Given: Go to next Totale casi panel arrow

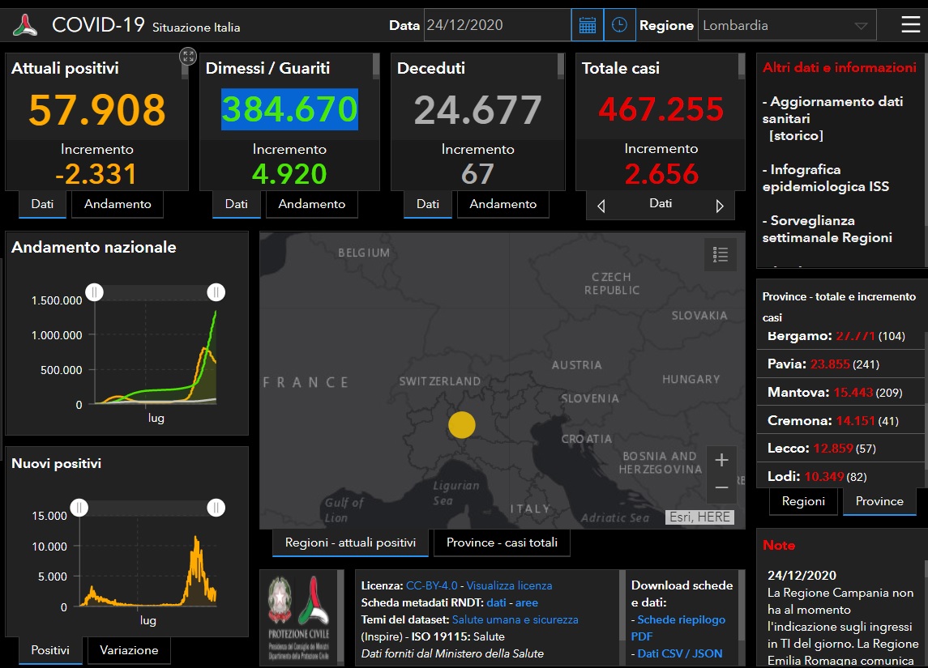Looking at the screenshot, I should click(x=720, y=206).
